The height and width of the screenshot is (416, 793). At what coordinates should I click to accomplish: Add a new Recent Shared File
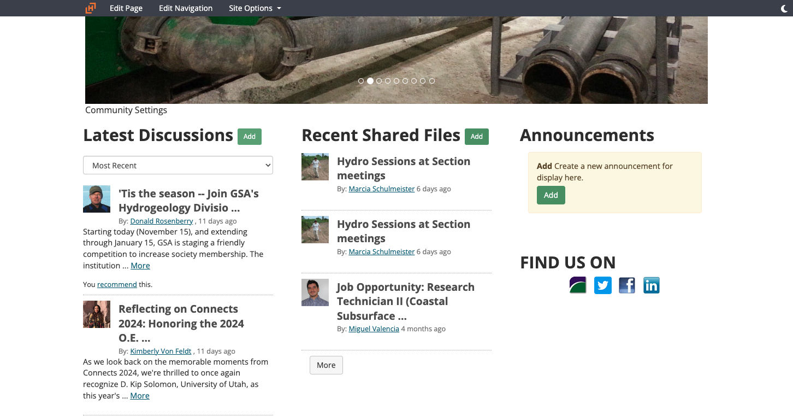(477, 137)
